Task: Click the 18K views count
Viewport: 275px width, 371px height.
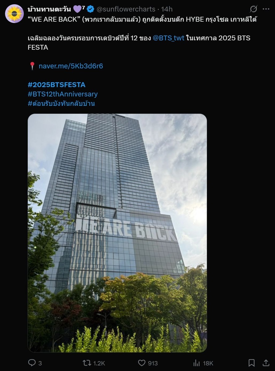Action: tap(208, 363)
